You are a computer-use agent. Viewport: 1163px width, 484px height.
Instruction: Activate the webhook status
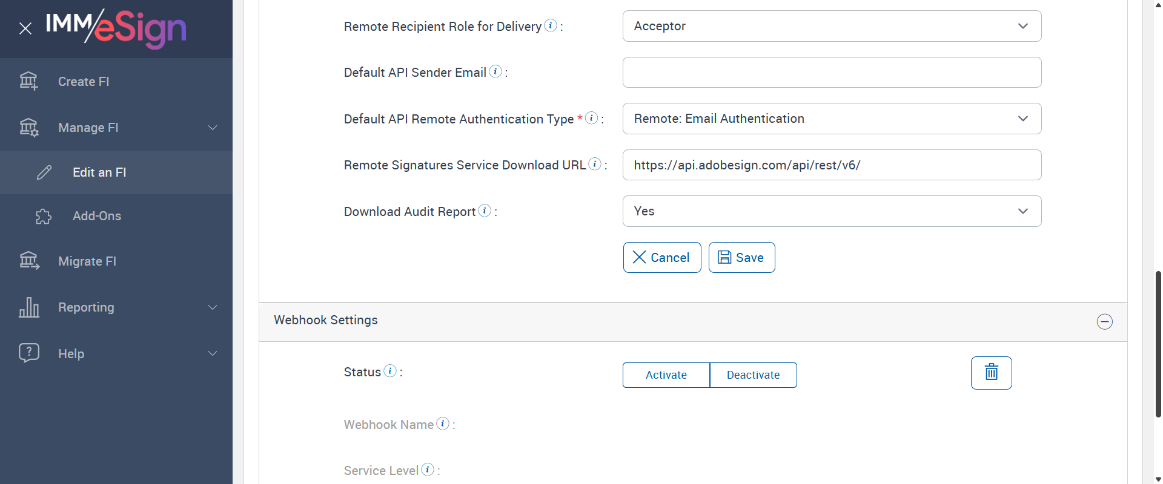click(x=666, y=375)
